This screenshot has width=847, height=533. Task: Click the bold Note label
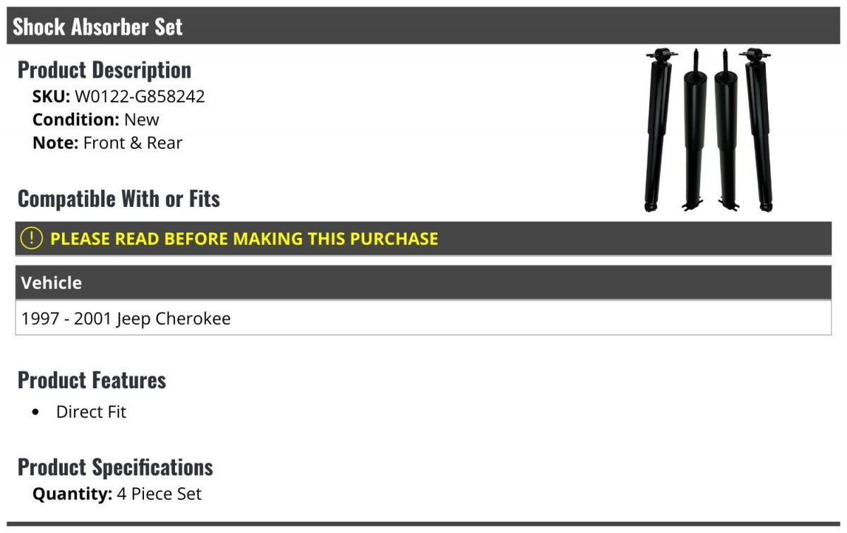click(x=54, y=143)
